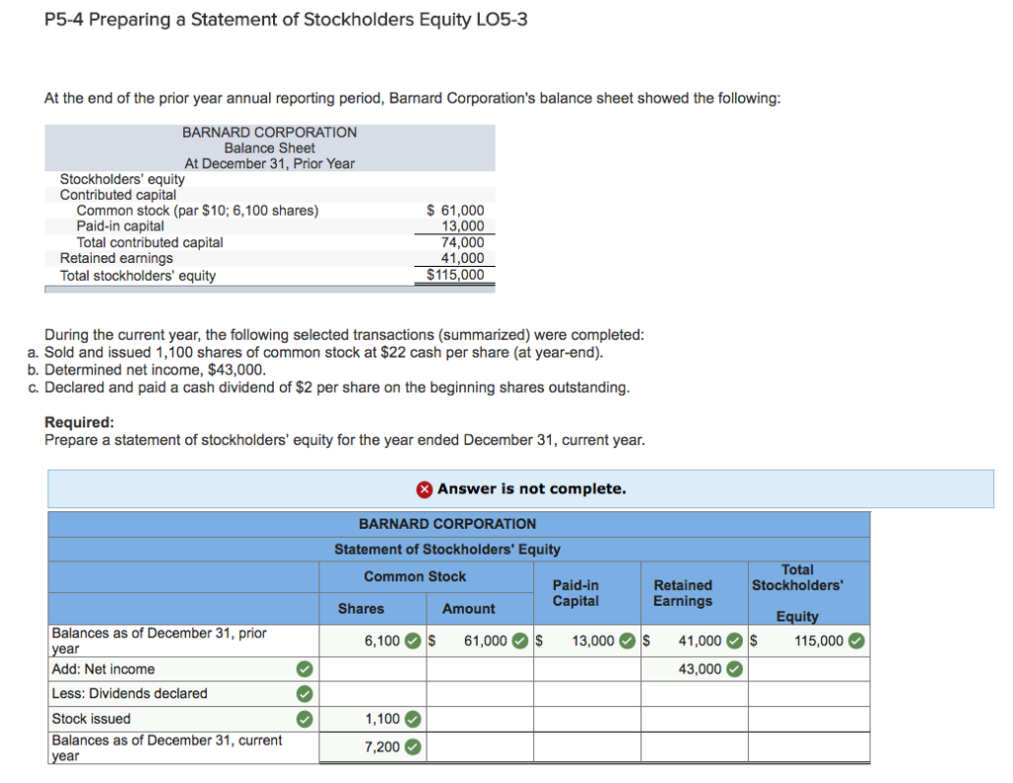
Task: Select the current year Total Stockholders' Equity cell
Action: click(809, 747)
